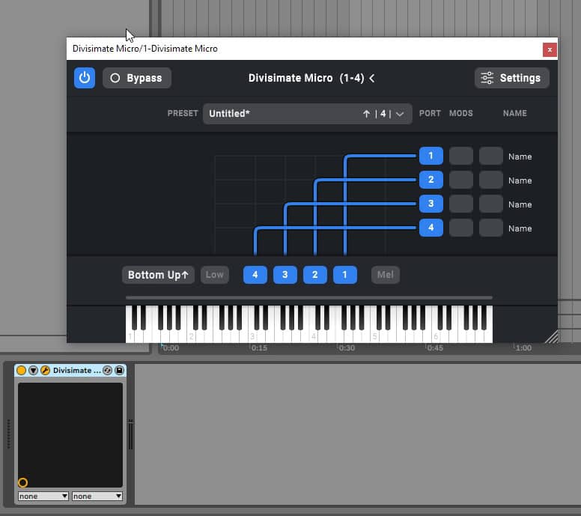
Task: Toggle the Ableton device activator circle
Action: pyautogui.click(x=21, y=370)
